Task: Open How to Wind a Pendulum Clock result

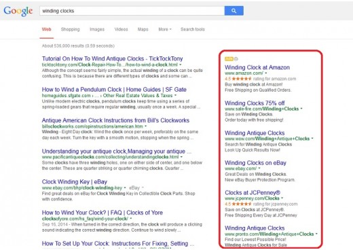Action: click(x=114, y=90)
